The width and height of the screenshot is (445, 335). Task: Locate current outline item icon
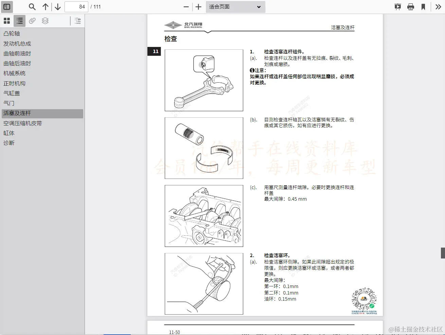click(77, 21)
